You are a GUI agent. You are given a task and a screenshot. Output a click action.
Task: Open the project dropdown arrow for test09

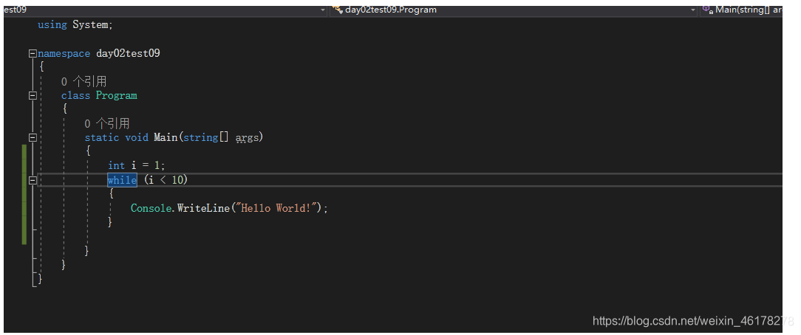coord(323,10)
